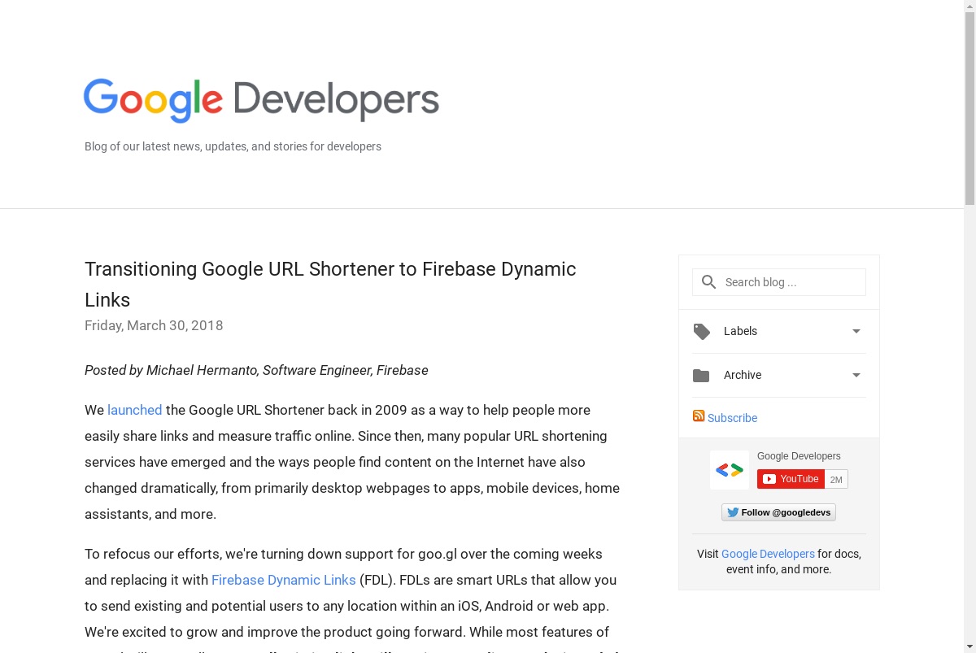Screen dimensions: 976x653
Task: Open the Subscribe link
Action: point(732,418)
